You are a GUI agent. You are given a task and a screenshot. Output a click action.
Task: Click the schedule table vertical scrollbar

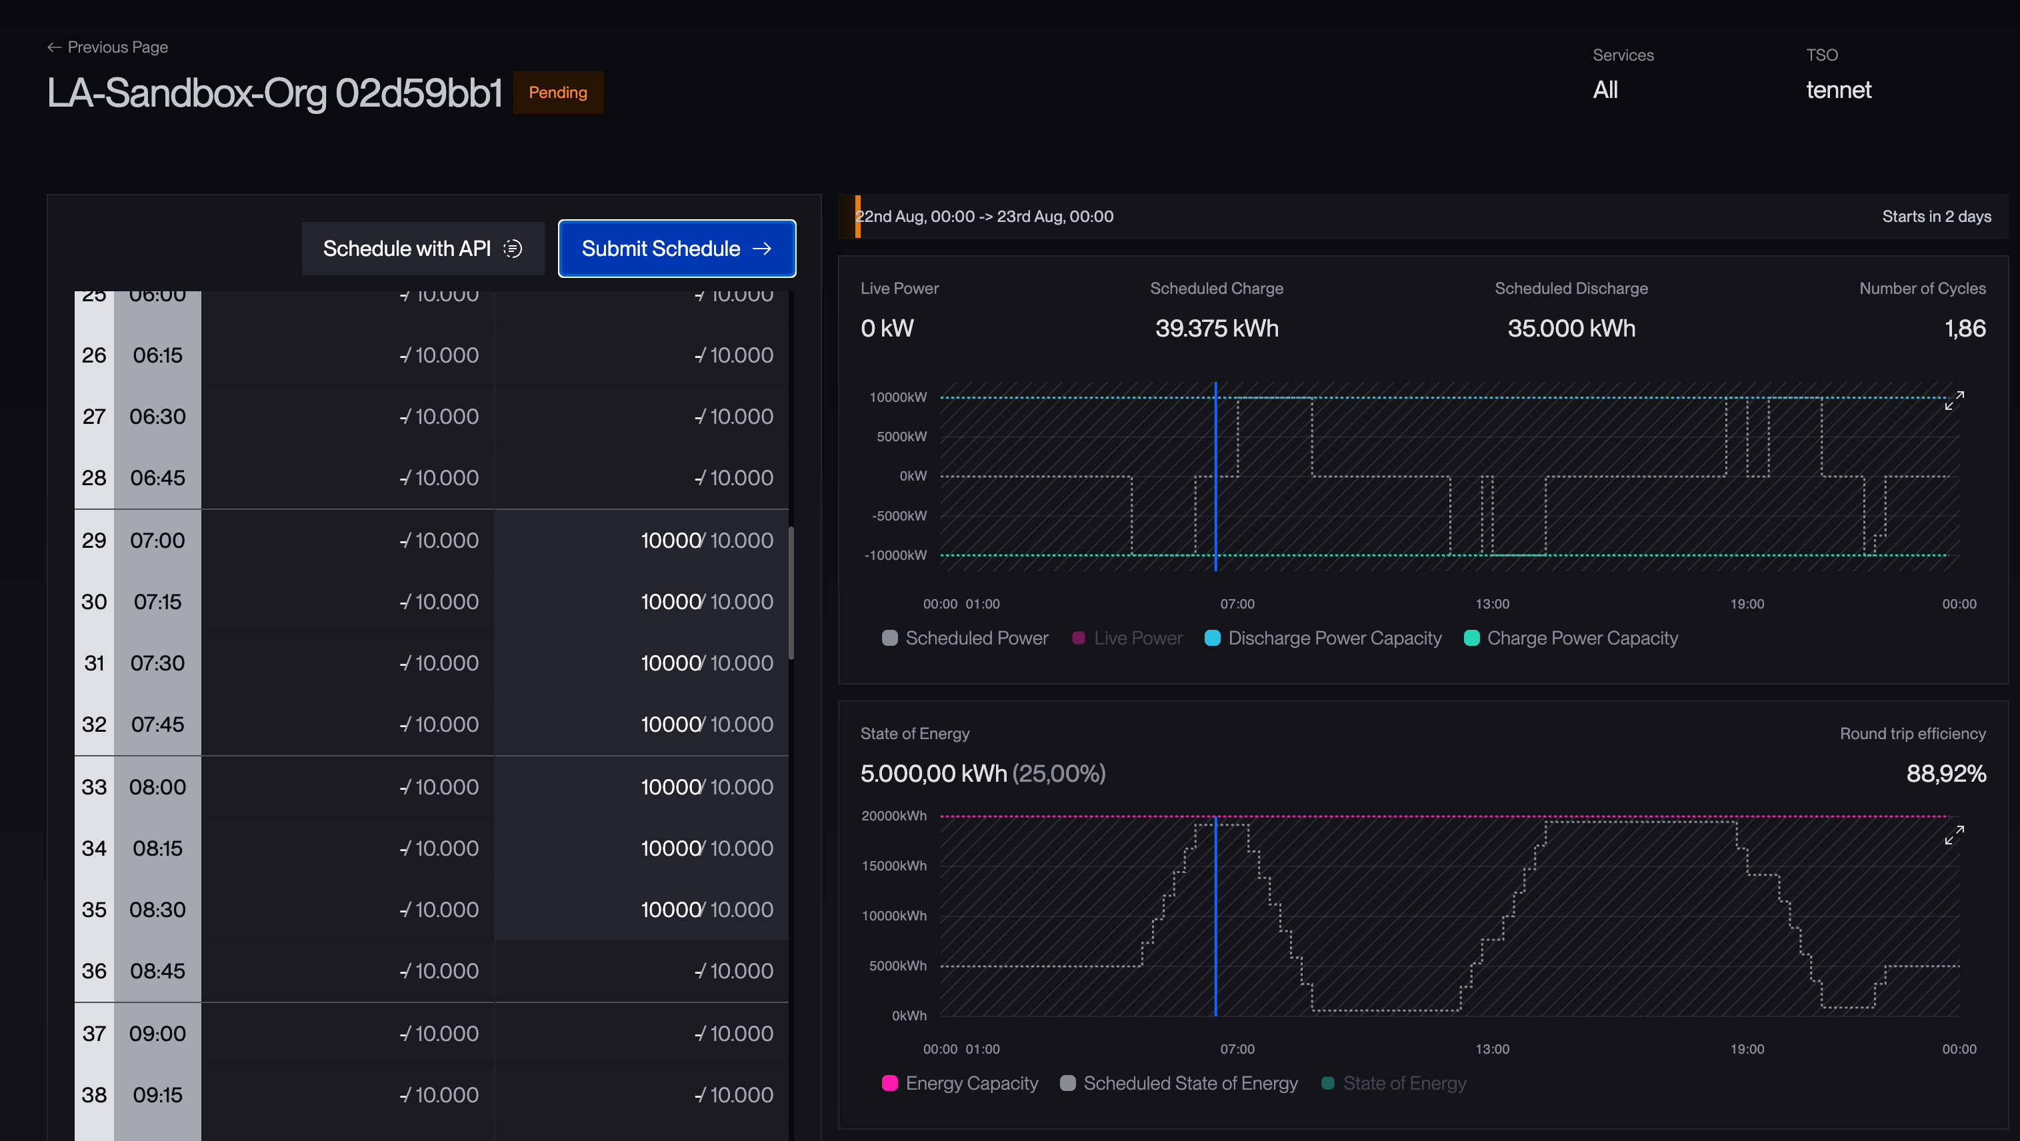point(791,593)
